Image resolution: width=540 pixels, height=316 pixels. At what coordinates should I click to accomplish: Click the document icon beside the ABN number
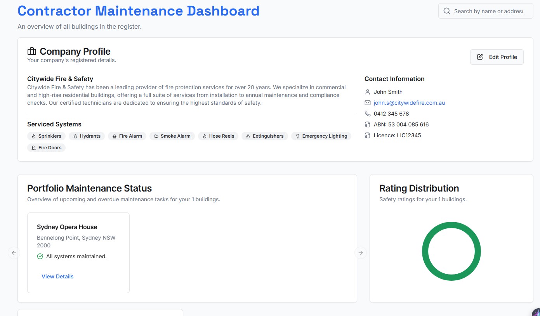click(x=367, y=124)
